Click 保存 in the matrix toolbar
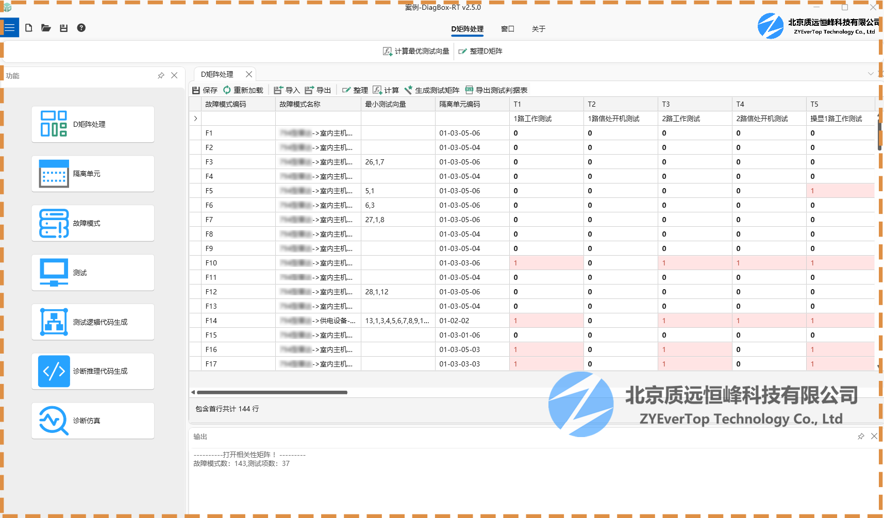The width and height of the screenshot is (884, 518). tap(205, 90)
